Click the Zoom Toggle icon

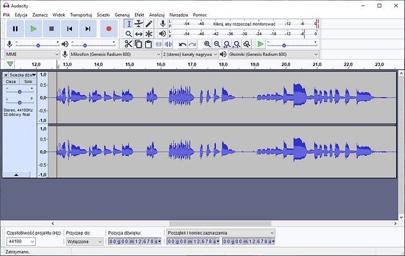tap(247, 44)
